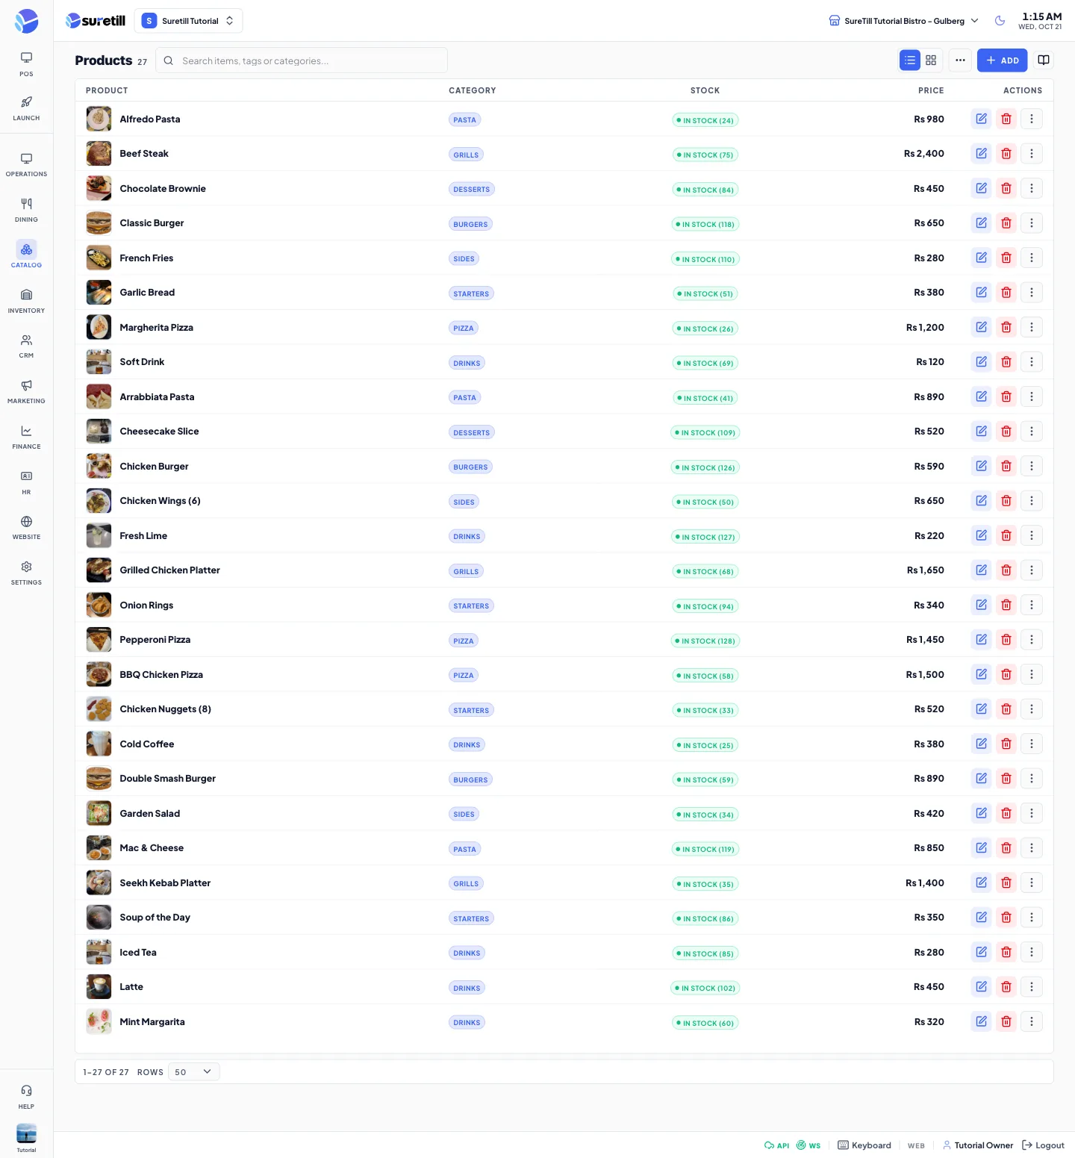Screen dimensions: 1075x1158
Task: Select the Iced Tea product name
Action: 138,952
